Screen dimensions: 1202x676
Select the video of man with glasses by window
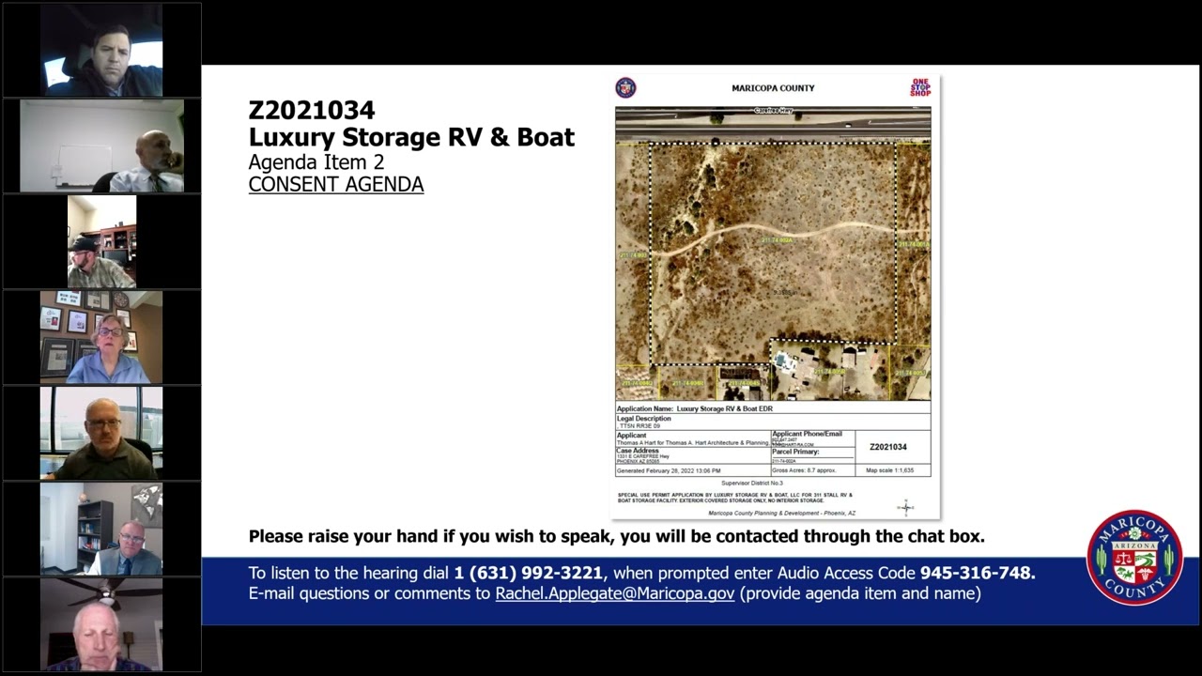pos(101,433)
